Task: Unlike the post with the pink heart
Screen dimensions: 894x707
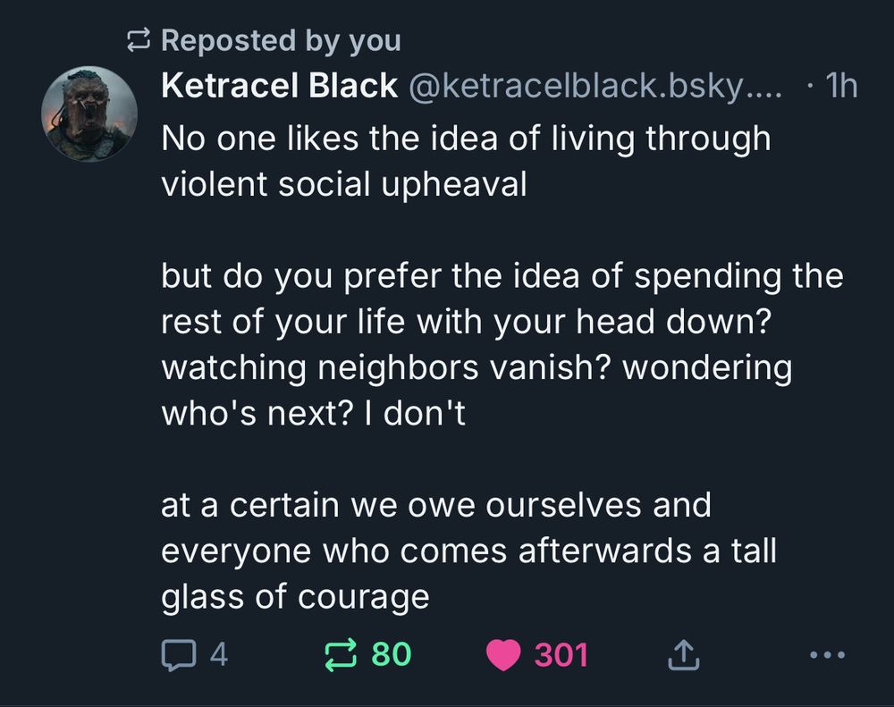Action: (x=505, y=656)
